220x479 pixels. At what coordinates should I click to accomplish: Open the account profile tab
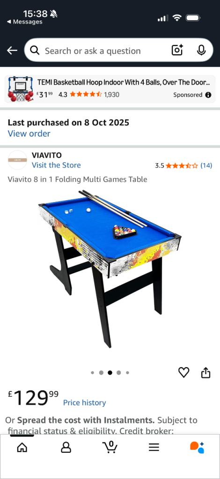pos(66,448)
